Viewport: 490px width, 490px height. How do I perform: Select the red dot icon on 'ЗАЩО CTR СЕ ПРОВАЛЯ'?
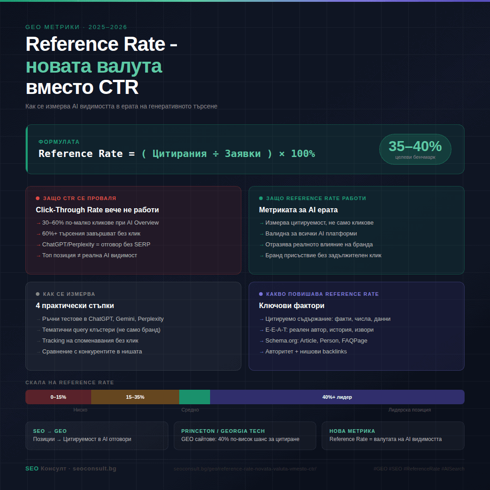coord(38,198)
